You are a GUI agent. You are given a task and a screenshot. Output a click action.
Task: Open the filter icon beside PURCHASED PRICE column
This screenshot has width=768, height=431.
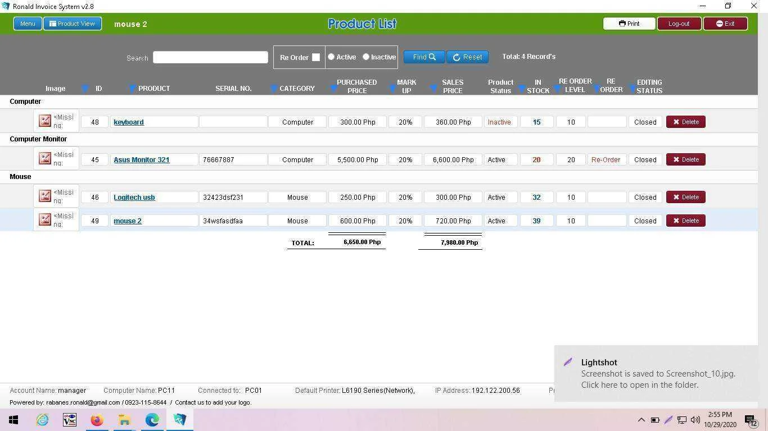coord(333,89)
